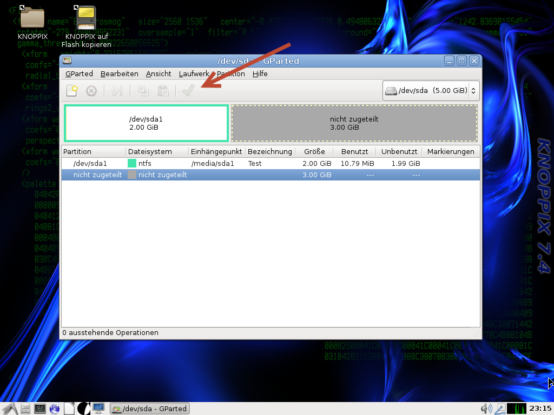Click the 'Test' label cell
Screen dimensions: 554x415
point(255,163)
